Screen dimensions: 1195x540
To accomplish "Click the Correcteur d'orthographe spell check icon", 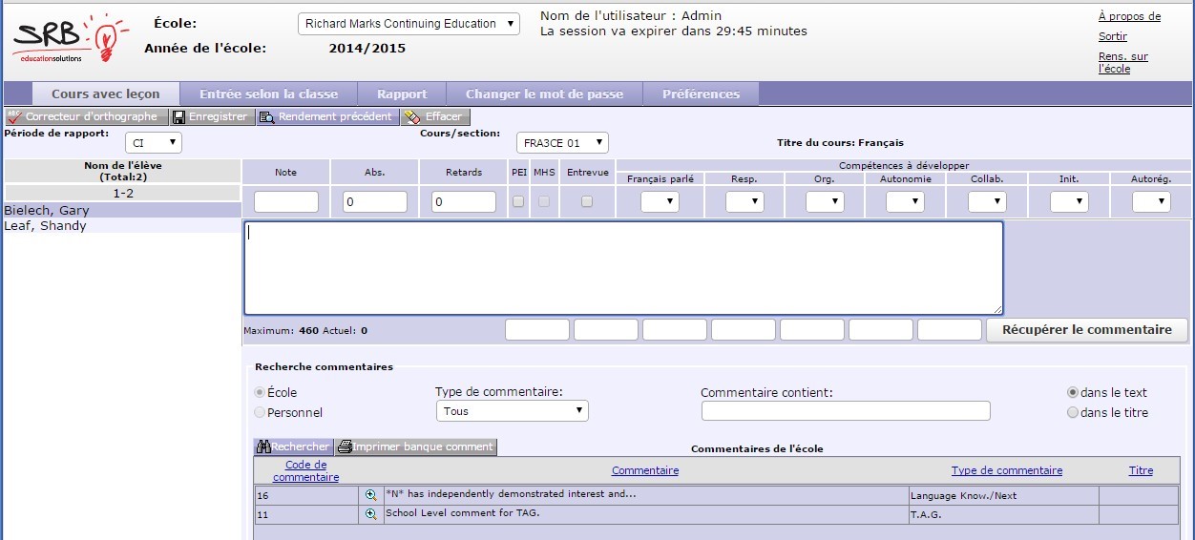I will pos(14,116).
